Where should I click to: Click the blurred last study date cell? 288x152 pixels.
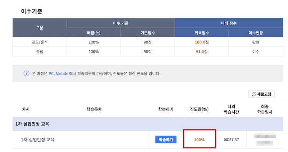tap(265, 139)
